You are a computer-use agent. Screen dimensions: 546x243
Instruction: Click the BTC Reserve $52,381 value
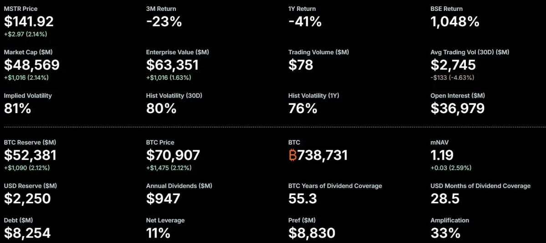(31, 155)
